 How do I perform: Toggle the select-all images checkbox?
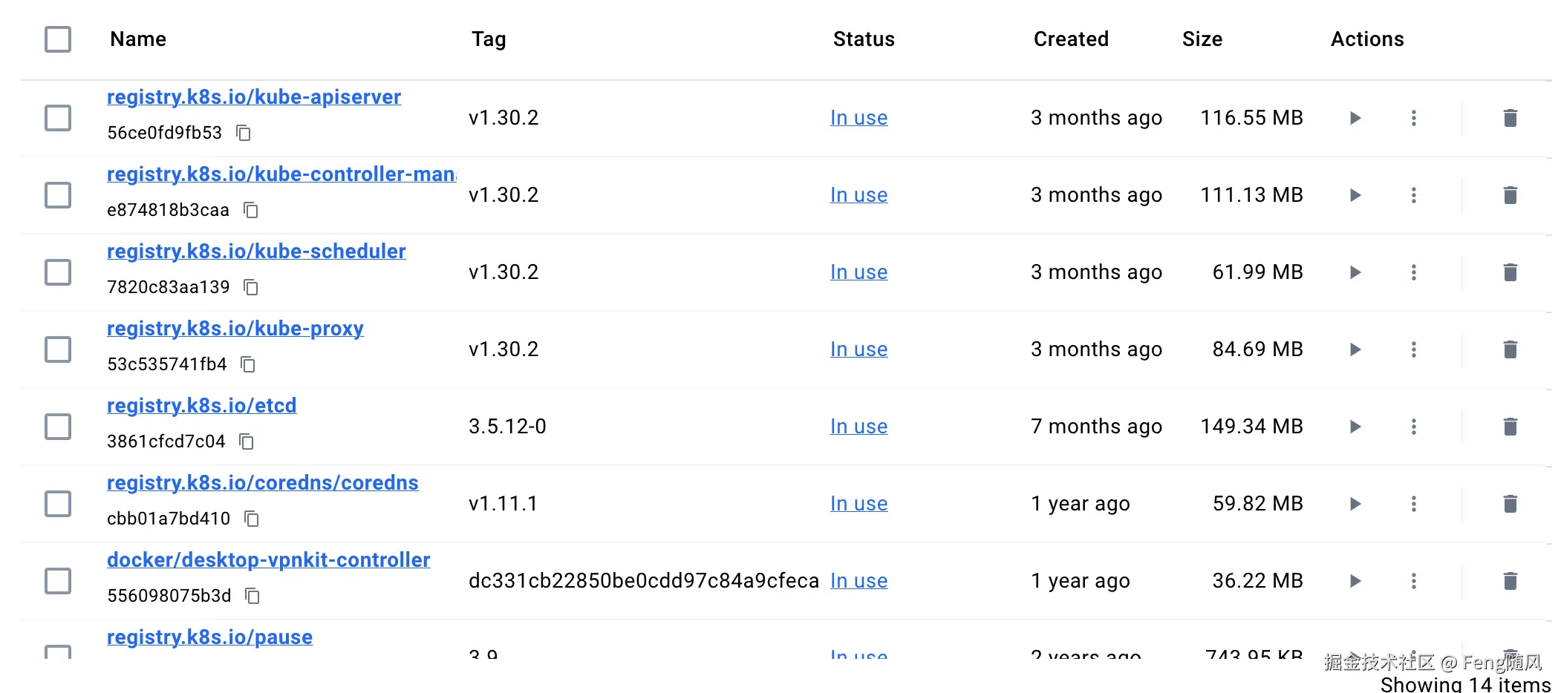point(58,39)
